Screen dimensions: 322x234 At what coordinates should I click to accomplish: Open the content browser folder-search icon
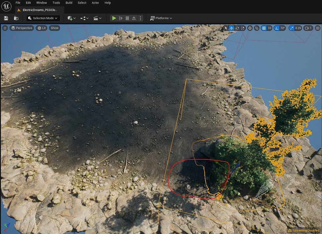[16, 18]
